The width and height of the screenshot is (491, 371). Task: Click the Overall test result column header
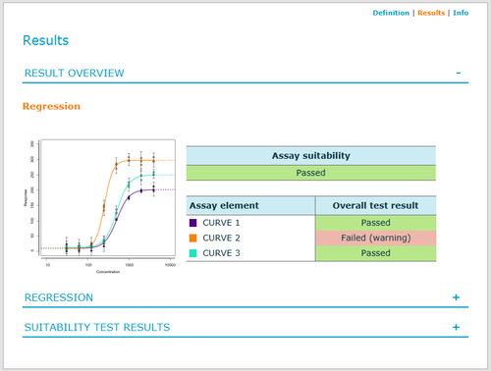point(376,205)
